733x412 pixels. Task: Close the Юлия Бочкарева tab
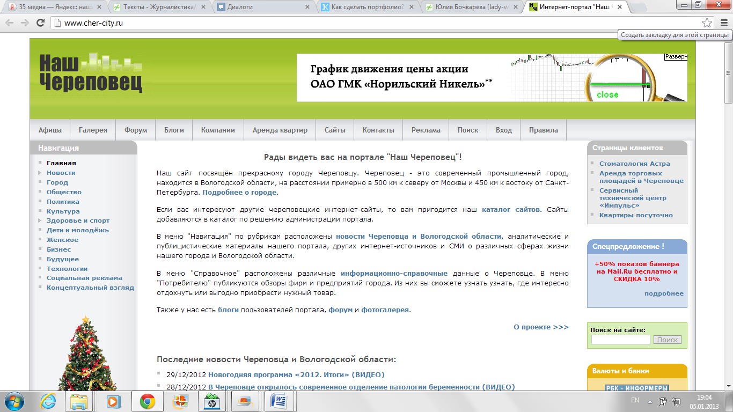pos(515,7)
